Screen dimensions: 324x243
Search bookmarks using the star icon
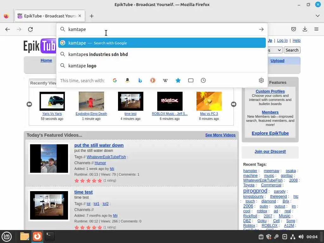178,80
